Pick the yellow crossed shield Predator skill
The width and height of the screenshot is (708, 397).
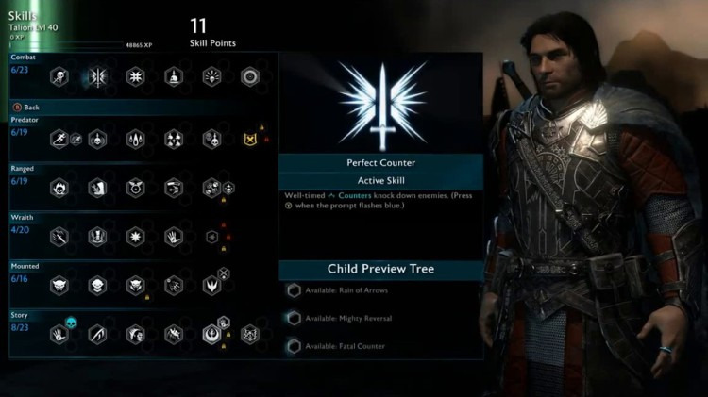[x=250, y=140]
